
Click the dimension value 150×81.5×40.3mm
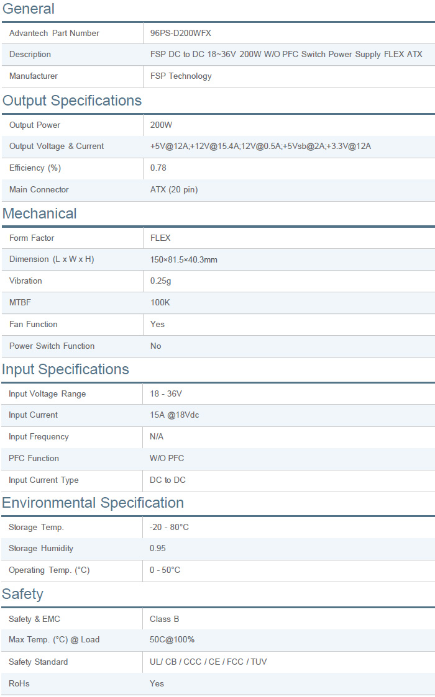click(184, 259)
